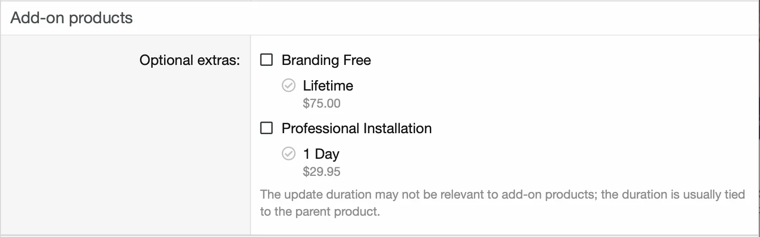Click the 'Add-on' word in the title
This screenshot has height=237, width=760.
pyautogui.click(x=38, y=18)
